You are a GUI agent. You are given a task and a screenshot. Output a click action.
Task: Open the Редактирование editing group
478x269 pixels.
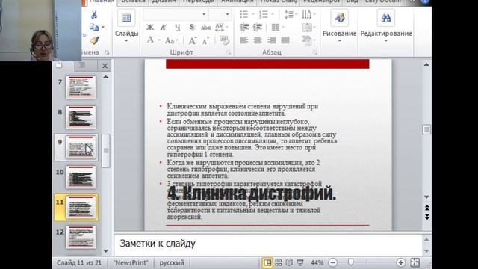coord(386,27)
